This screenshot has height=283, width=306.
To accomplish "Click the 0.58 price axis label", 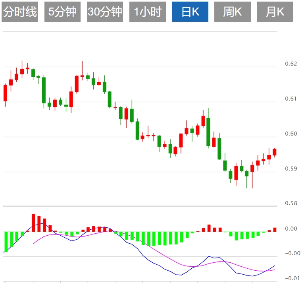I will coord(291,204).
